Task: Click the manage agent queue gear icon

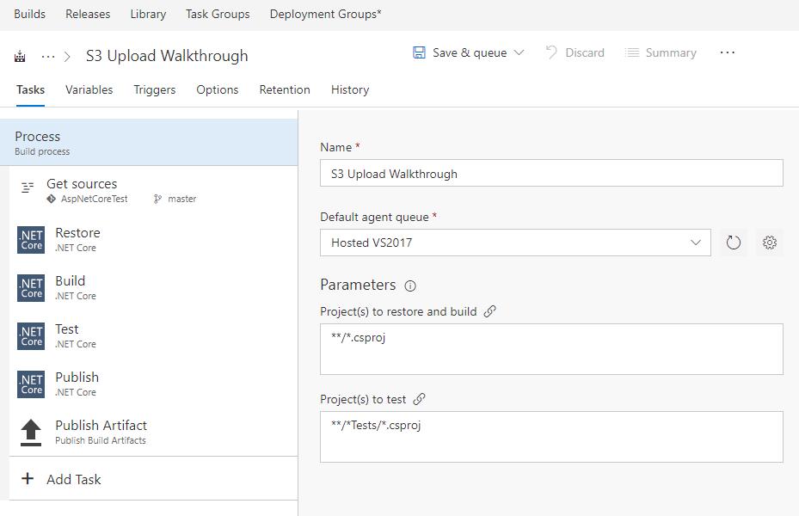Action: coord(770,243)
